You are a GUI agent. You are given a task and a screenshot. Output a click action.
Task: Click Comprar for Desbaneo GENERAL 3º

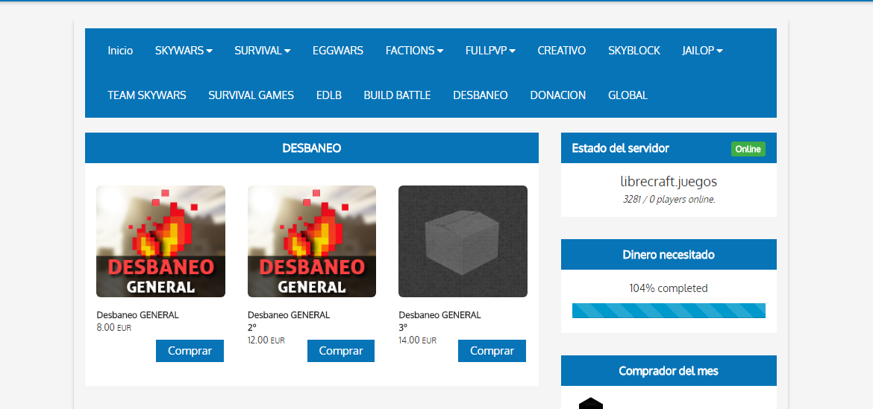(x=492, y=351)
